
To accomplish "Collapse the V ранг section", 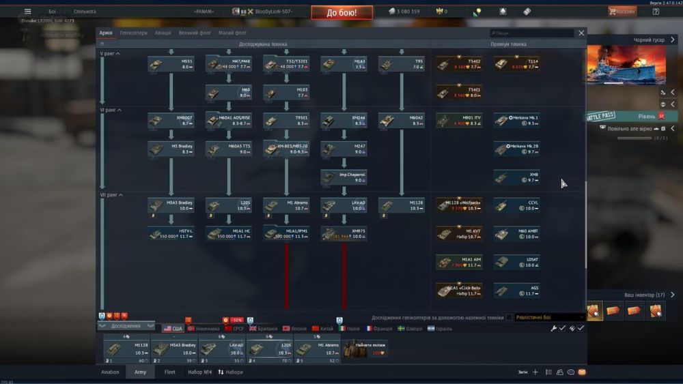I will [110, 53].
